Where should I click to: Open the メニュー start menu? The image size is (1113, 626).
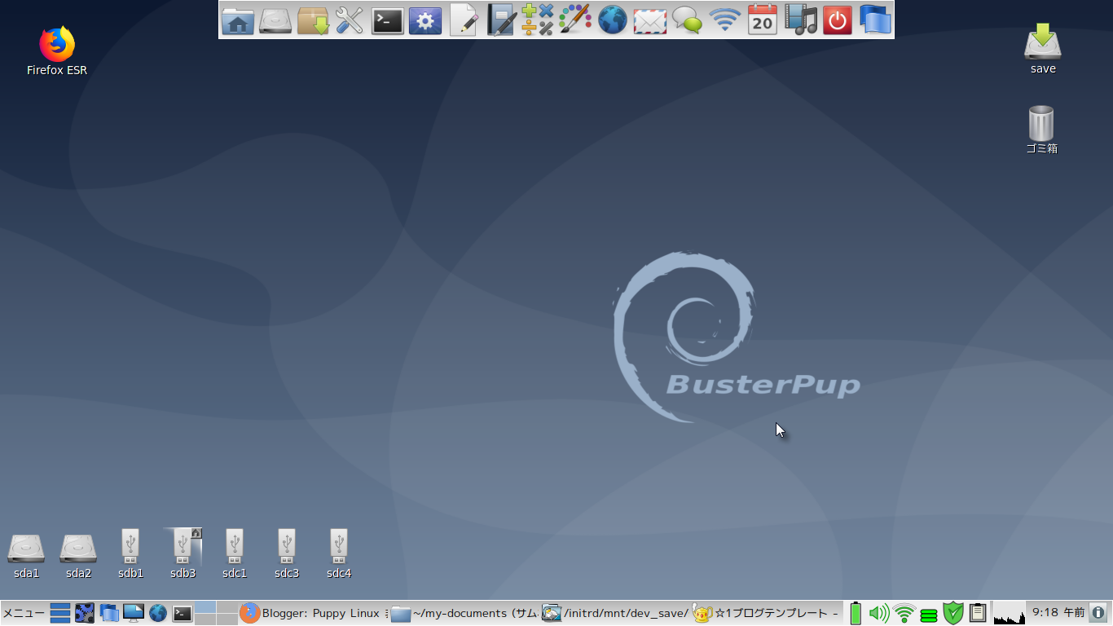tap(24, 613)
